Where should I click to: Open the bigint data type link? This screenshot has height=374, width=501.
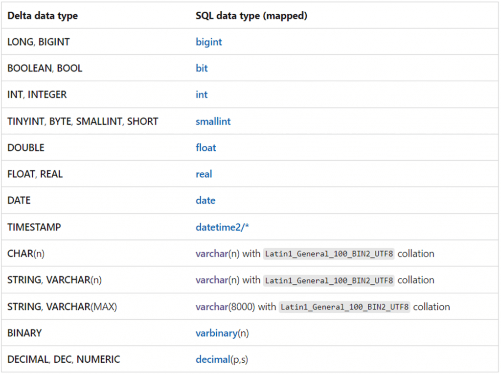point(208,42)
